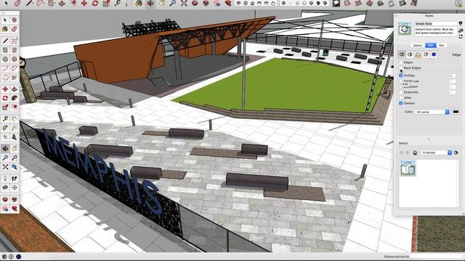This screenshot has height=261, width=465.
Task: Click the Rotate tool in top toolbar
Action: pyautogui.click(x=95, y=3)
